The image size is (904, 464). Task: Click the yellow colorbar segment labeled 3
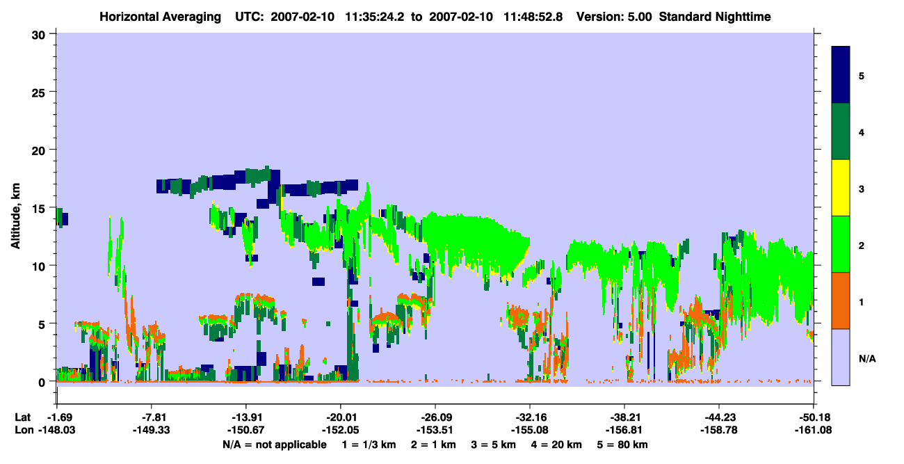[x=841, y=188]
